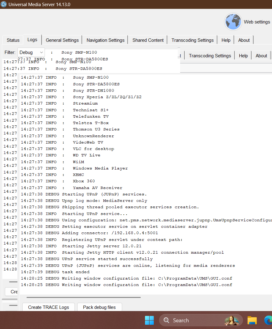Screen dimensions: 272x329
Task: Click "Starting UPnP (JUPnP) services." log line
Action: tap(84, 194)
